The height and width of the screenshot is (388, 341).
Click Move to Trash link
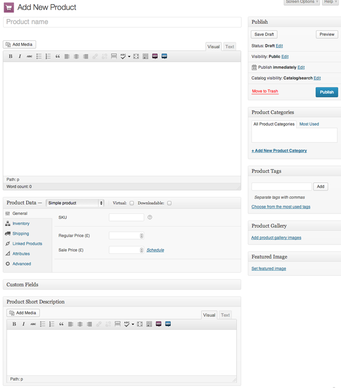tap(265, 91)
